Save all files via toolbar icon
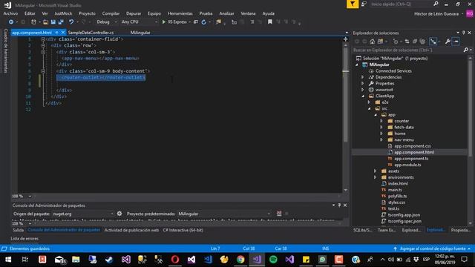The width and height of the screenshot is (475, 267). (x=61, y=22)
